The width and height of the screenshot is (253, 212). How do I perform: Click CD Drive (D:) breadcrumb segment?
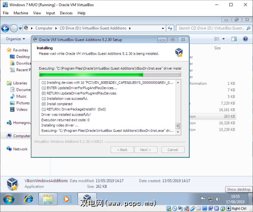93,28
